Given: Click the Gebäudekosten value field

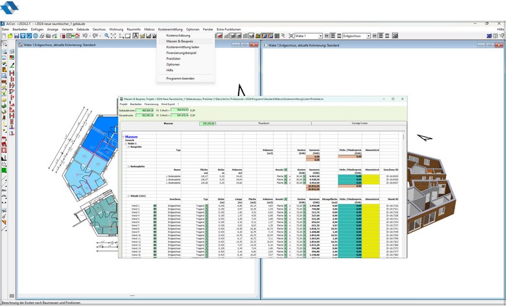Looking at the screenshot, I should 145,110.
